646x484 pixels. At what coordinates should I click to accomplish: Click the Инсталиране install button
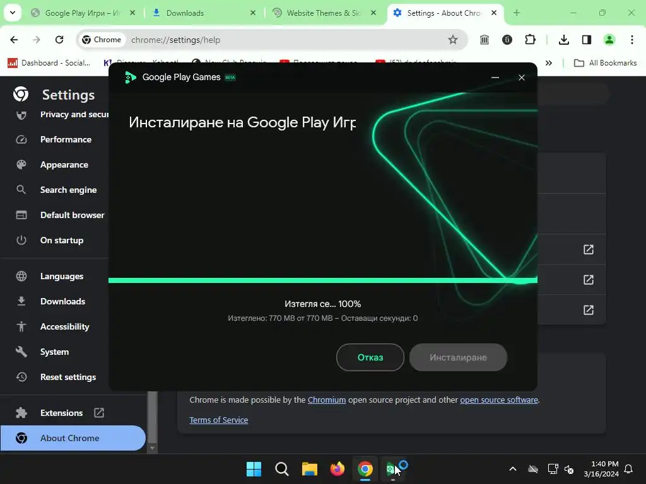[x=458, y=357]
